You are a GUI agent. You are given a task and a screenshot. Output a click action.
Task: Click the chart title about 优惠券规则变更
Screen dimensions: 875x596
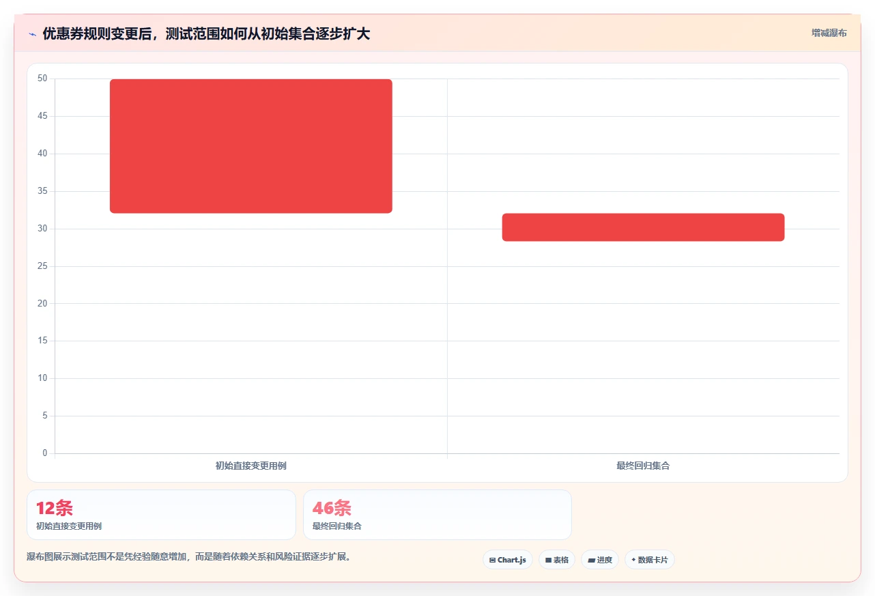pos(206,33)
